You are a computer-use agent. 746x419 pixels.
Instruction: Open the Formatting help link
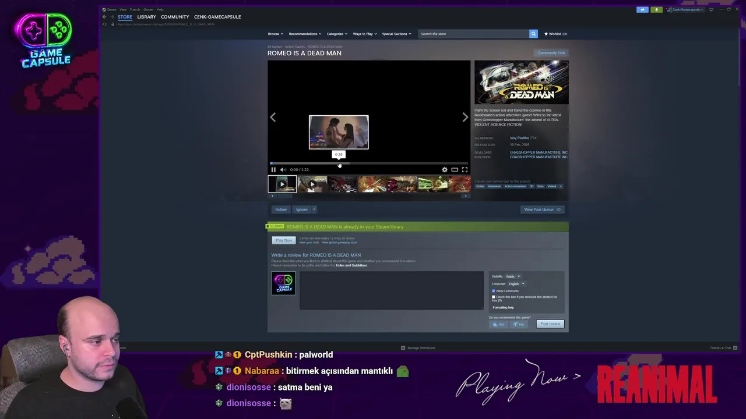coord(503,307)
